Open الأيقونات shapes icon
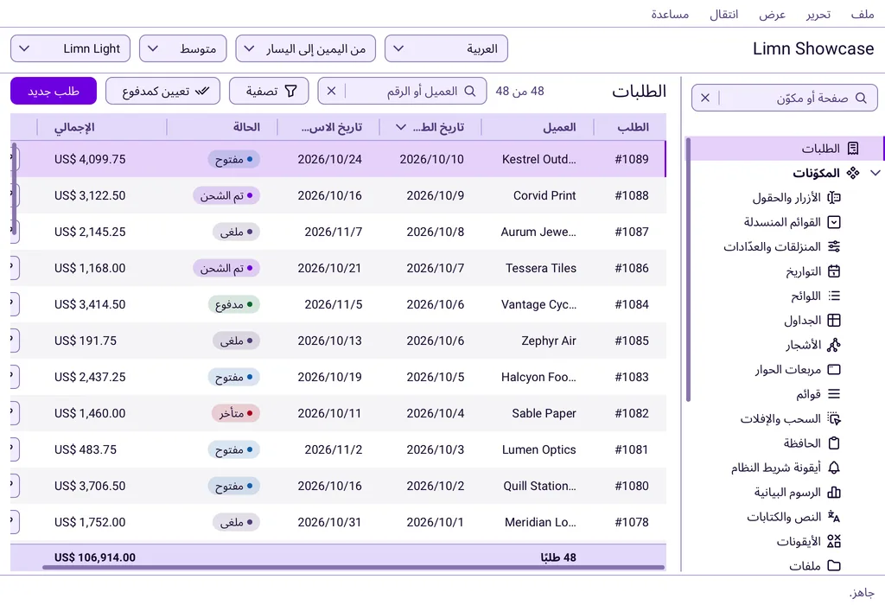The image size is (885, 605). click(x=834, y=541)
